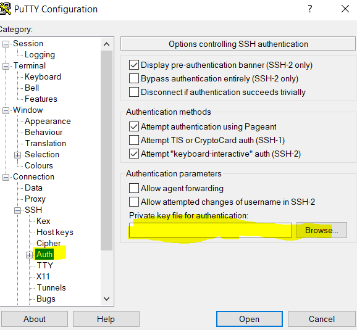
Task: Enable Allow agent forwarding checkbox
Action: 134,188
